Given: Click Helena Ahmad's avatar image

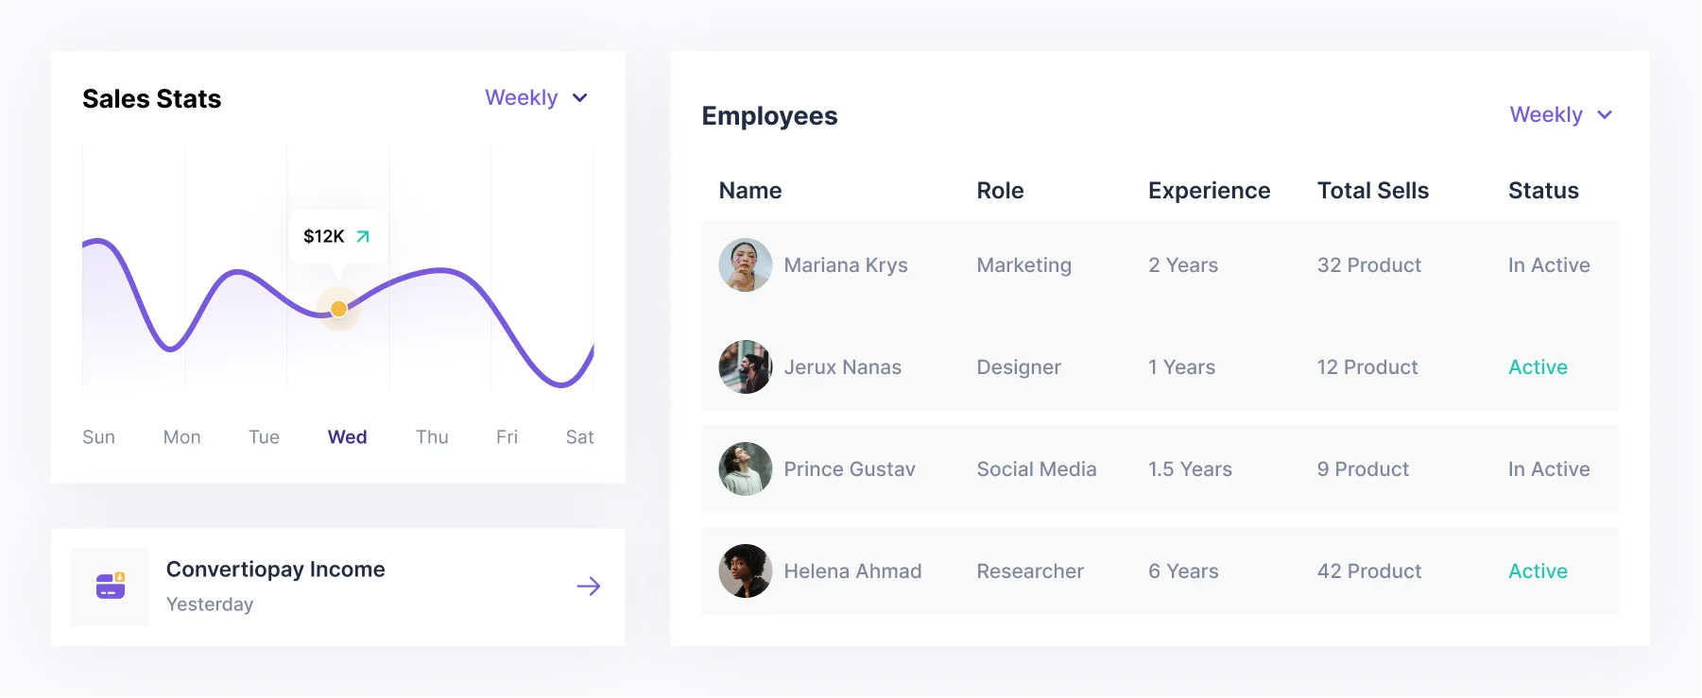Looking at the screenshot, I should tap(745, 571).
